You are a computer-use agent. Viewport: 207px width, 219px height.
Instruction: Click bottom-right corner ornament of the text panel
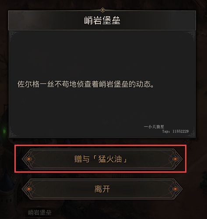point(191,133)
